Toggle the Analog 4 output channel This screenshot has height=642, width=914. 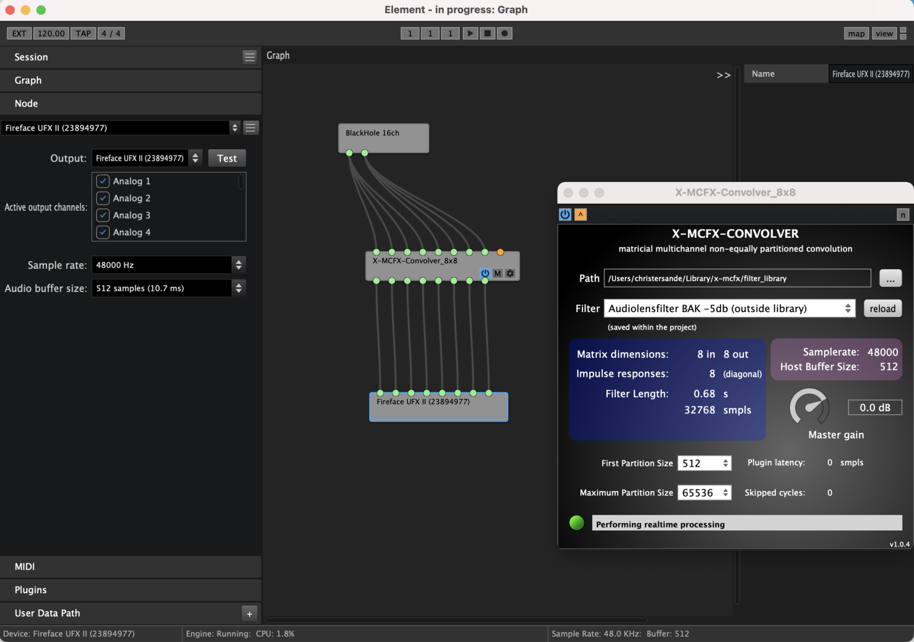103,232
